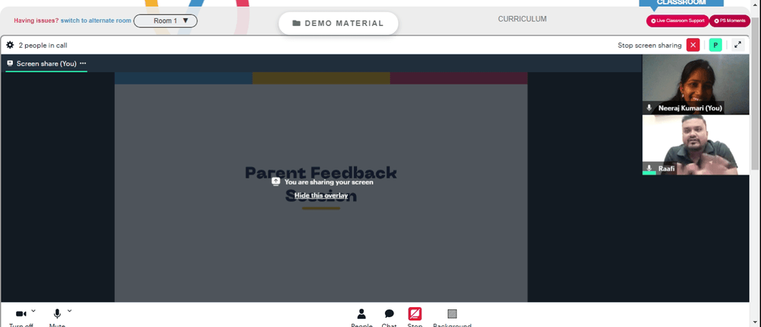This screenshot has height=327, width=761.
Task: Select the Screen share (You) tab
Action: coord(46,64)
